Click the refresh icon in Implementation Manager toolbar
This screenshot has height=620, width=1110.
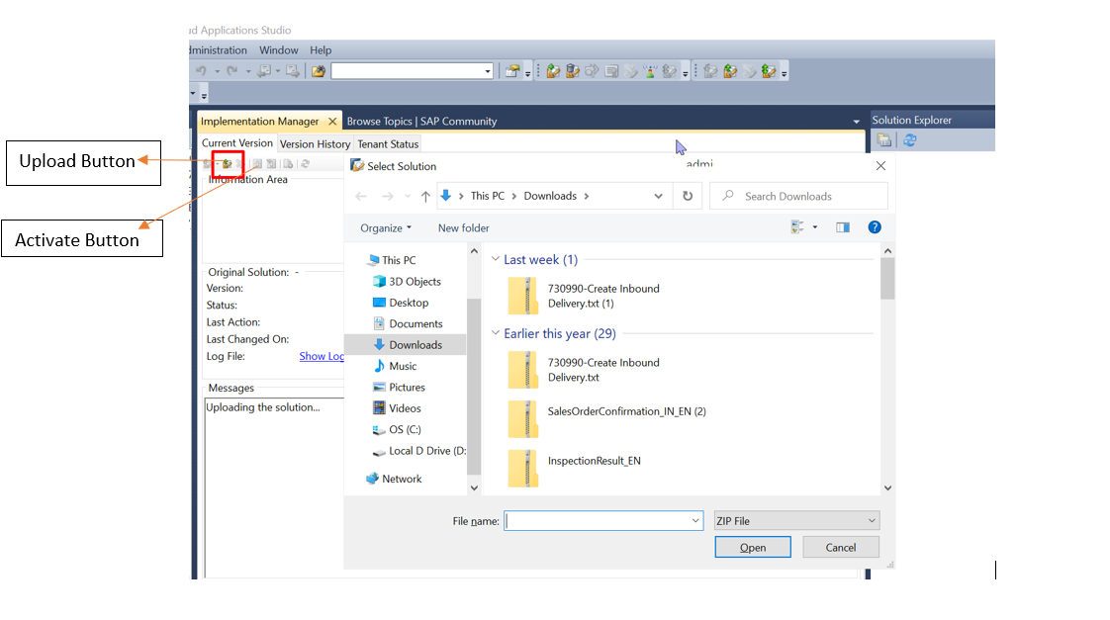pyautogui.click(x=305, y=163)
